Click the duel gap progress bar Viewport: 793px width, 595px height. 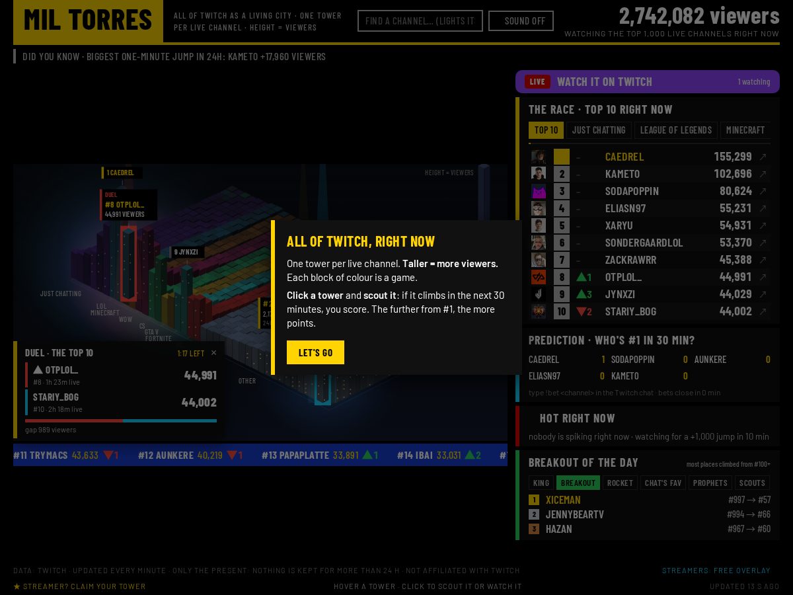pyautogui.click(x=121, y=420)
